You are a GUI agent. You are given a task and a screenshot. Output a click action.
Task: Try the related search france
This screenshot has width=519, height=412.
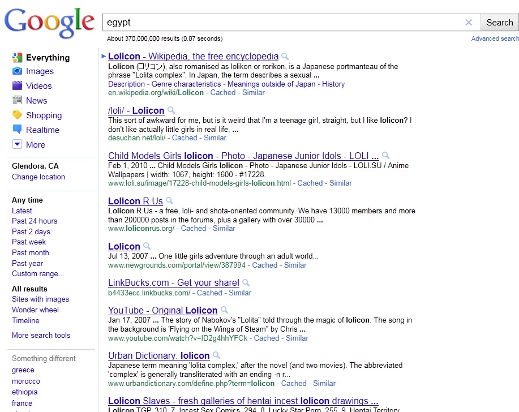pyautogui.click(x=22, y=403)
